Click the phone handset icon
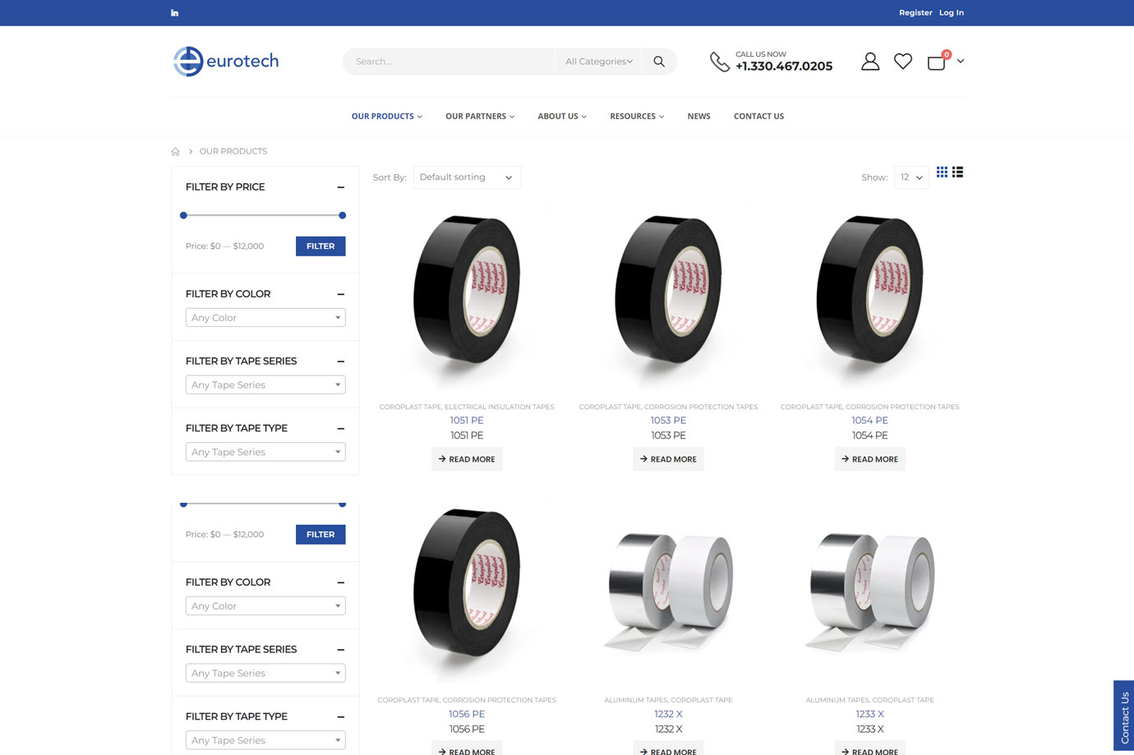Screen dimensions: 1134x755 coord(719,62)
